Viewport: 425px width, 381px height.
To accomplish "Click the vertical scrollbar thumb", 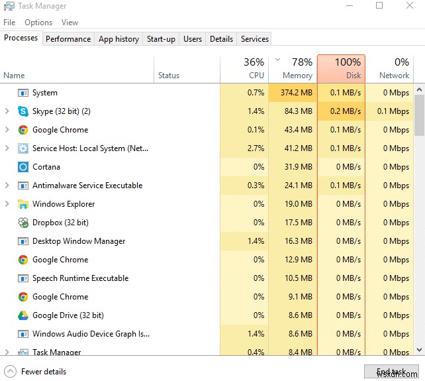I will (419, 115).
